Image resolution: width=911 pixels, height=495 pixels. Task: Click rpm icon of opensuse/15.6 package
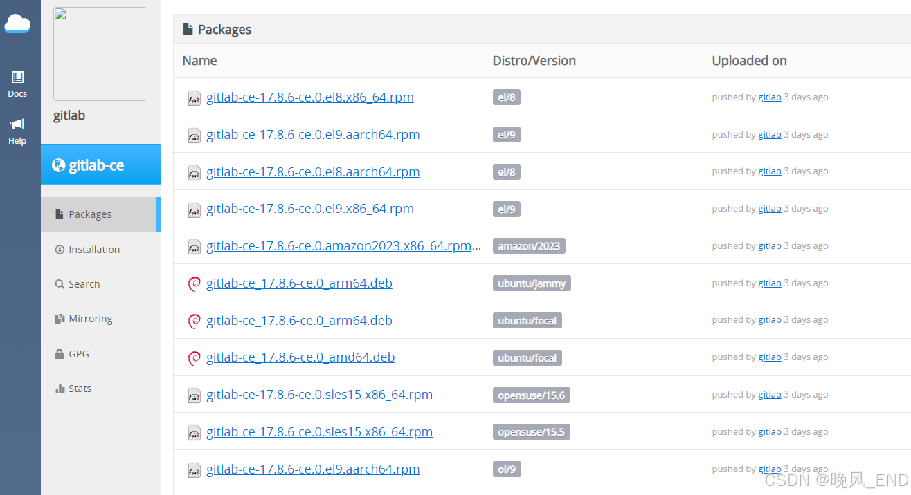(195, 395)
